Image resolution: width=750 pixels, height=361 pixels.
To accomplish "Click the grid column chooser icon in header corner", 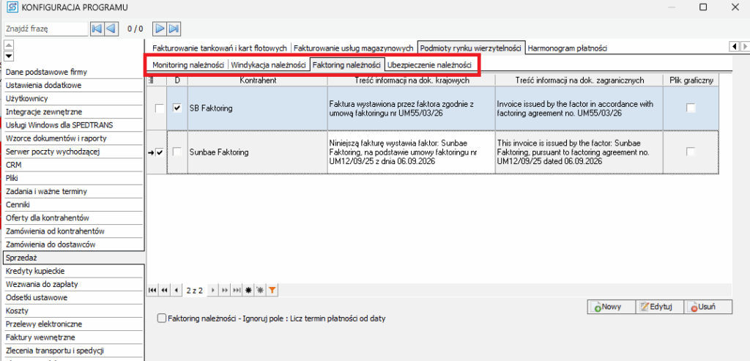I will coord(152,81).
